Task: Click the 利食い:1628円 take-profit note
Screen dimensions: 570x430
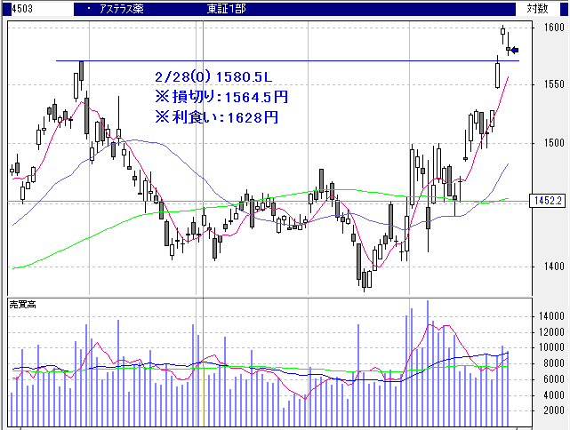Action: pos(217,116)
